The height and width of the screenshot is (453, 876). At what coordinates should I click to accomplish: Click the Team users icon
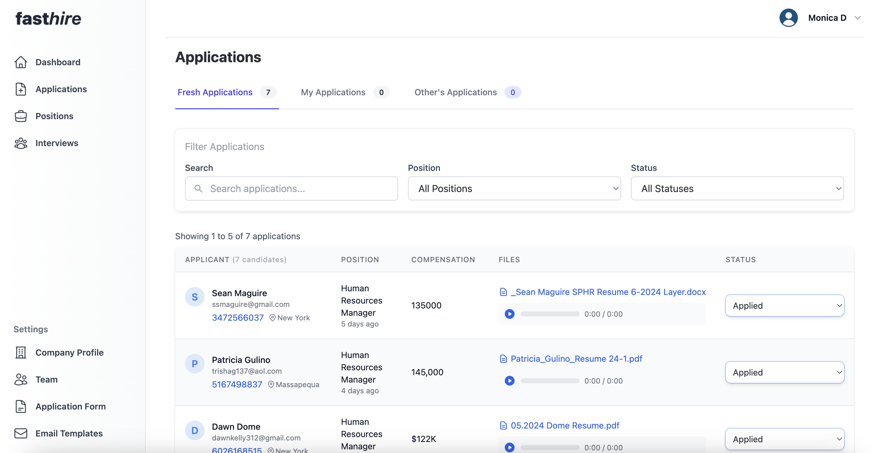[x=21, y=379]
